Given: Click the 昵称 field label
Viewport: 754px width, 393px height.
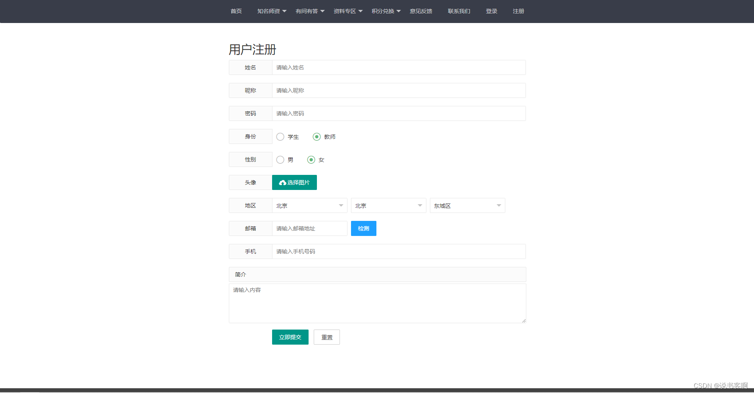Looking at the screenshot, I should 251,90.
